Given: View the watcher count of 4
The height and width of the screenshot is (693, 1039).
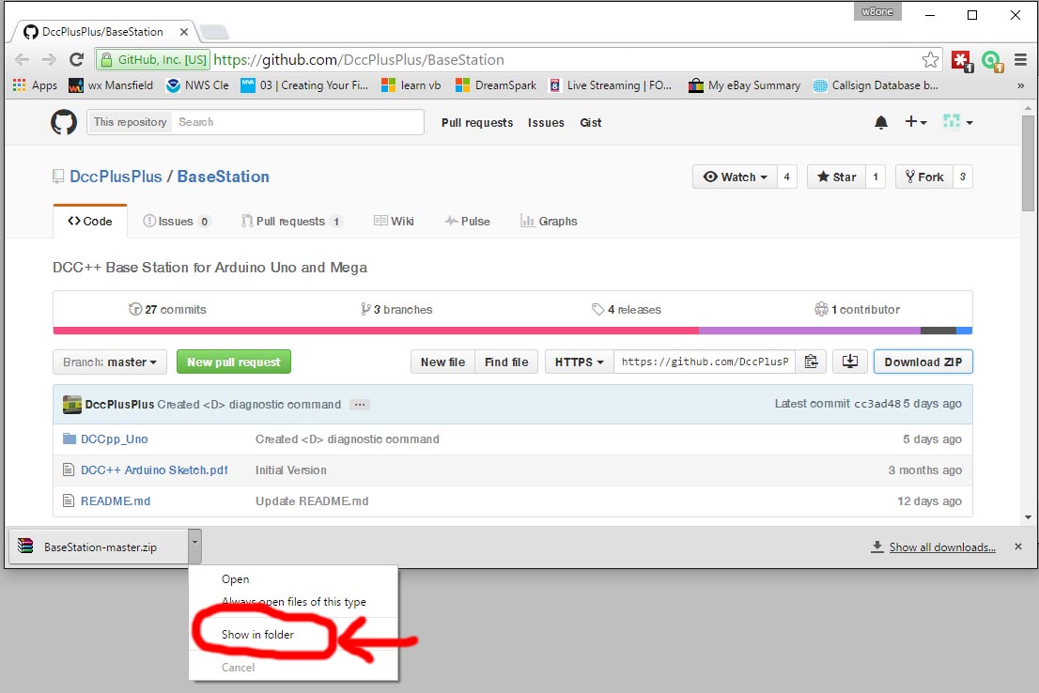Looking at the screenshot, I should [x=786, y=177].
